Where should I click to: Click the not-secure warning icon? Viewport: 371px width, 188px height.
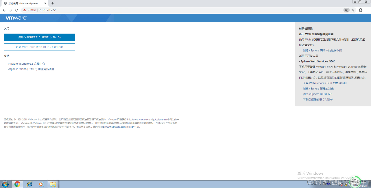(x=25, y=10)
